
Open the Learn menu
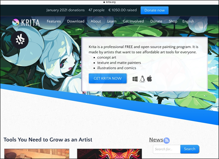pos(112,21)
